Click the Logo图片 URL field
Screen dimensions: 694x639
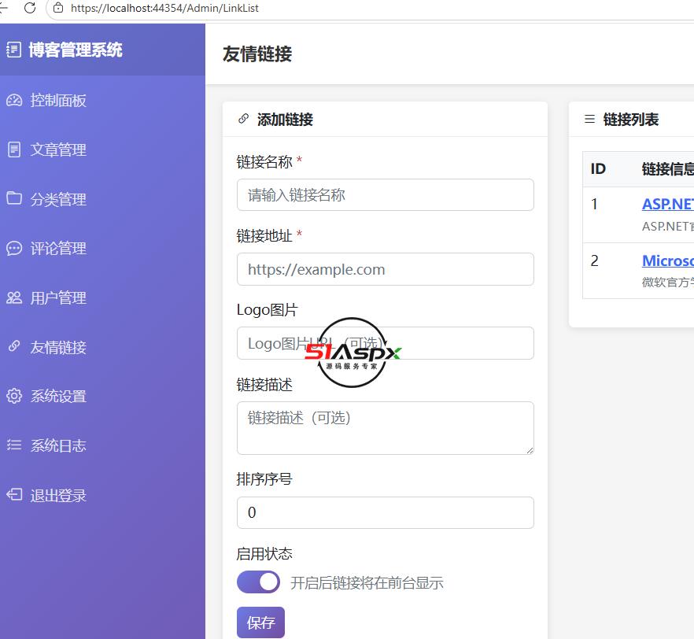[386, 343]
